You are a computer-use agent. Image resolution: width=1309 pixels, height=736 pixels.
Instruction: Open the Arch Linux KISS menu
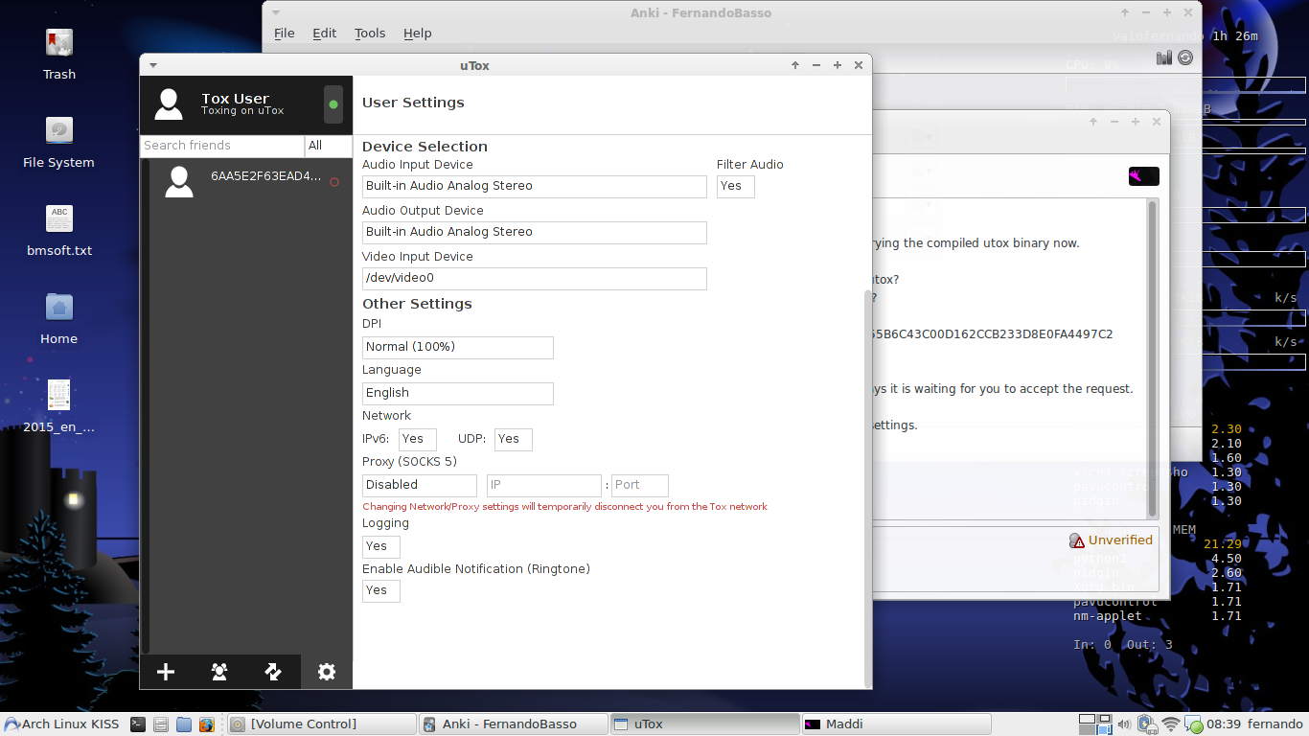62,724
